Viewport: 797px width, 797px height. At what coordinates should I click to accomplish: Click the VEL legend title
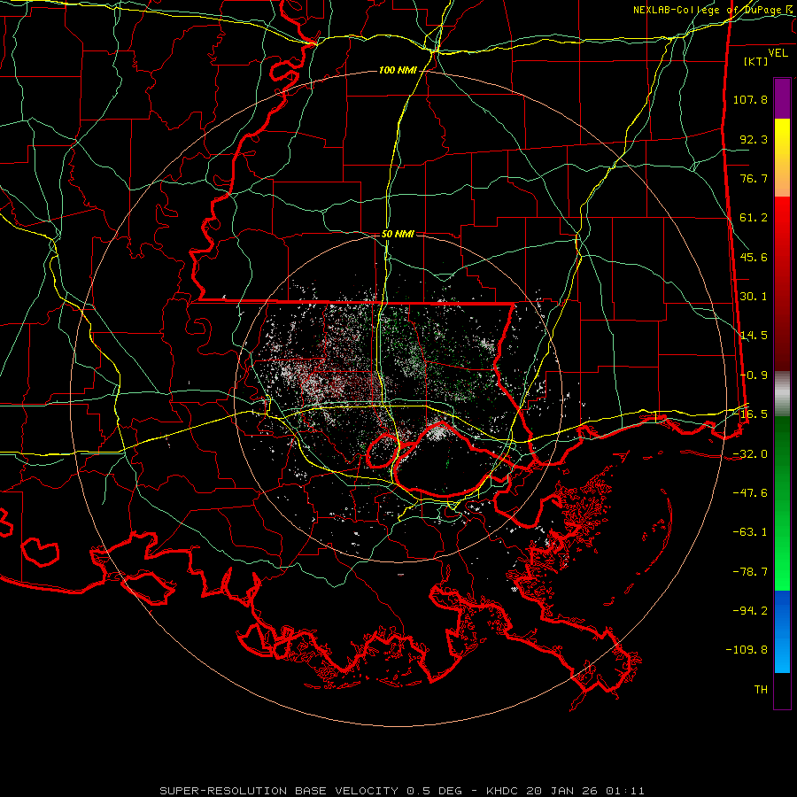[778, 53]
